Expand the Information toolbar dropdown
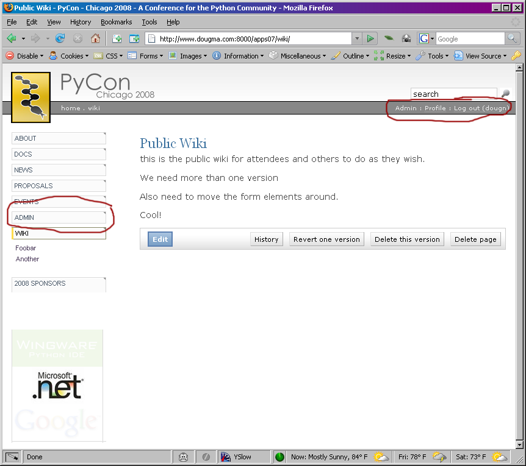The height and width of the screenshot is (466, 526). [x=238, y=56]
